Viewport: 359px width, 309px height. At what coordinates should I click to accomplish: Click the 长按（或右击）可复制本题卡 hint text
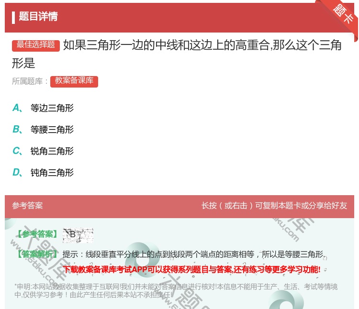click(274, 206)
